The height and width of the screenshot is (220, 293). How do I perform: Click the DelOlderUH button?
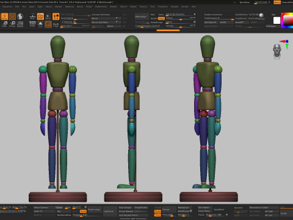coord(211,22)
